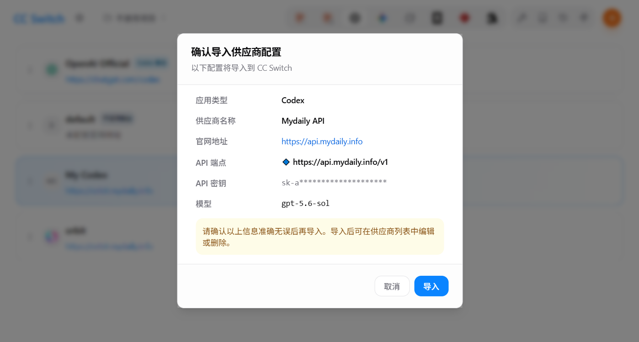
Task: Select the API endpoint https://api.mydaily.info/v1 text
Action: coord(341,162)
